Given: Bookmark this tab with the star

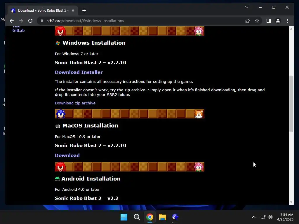Looking at the screenshot, I should 257,21.
